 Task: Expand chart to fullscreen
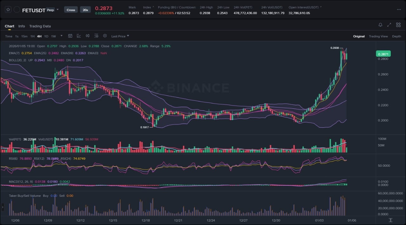389,25
